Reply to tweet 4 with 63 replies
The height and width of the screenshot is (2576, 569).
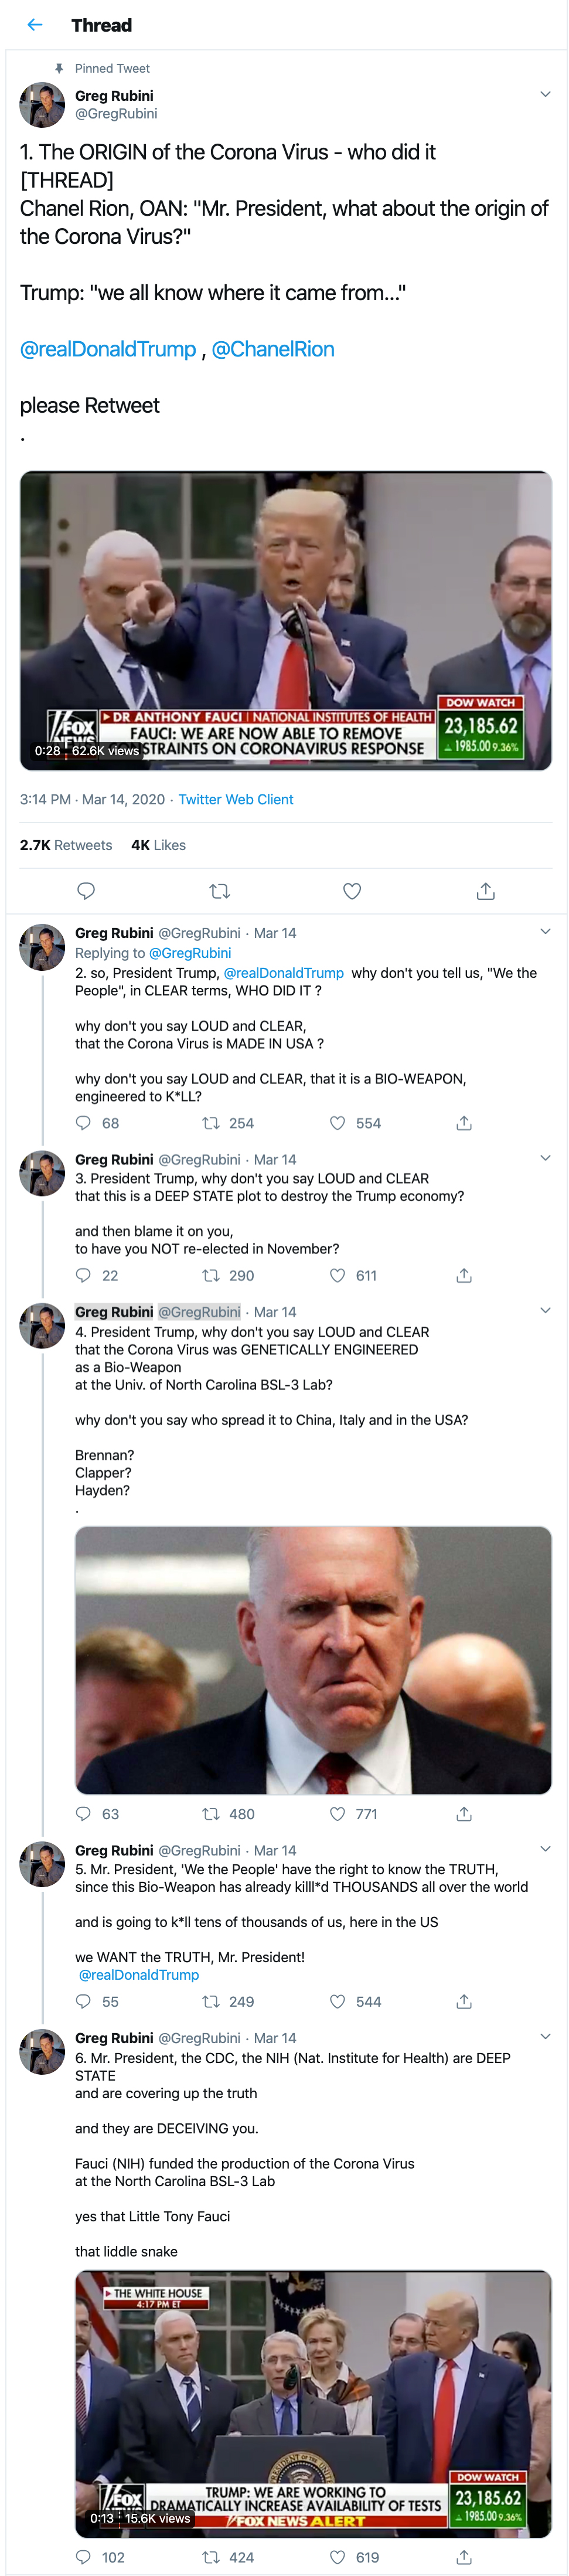[84, 1814]
